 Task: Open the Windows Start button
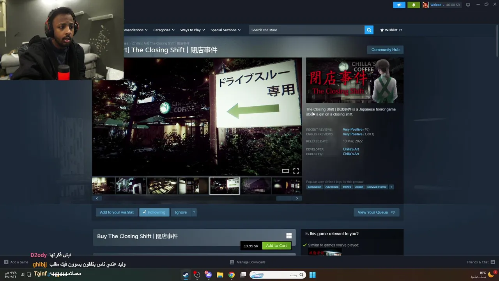312,275
